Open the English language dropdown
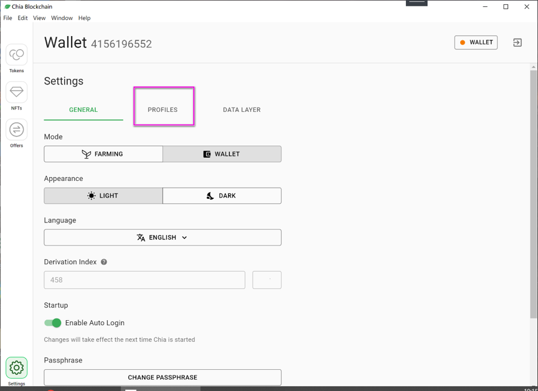Viewport: 538px width, 391px height. click(163, 237)
